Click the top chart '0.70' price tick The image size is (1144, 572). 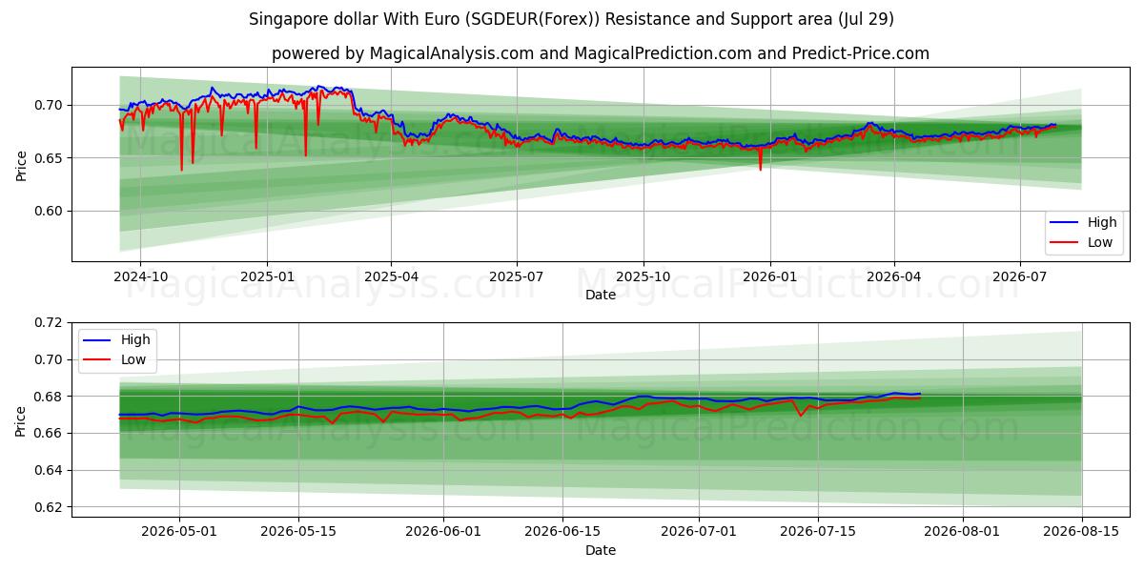point(51,105)
